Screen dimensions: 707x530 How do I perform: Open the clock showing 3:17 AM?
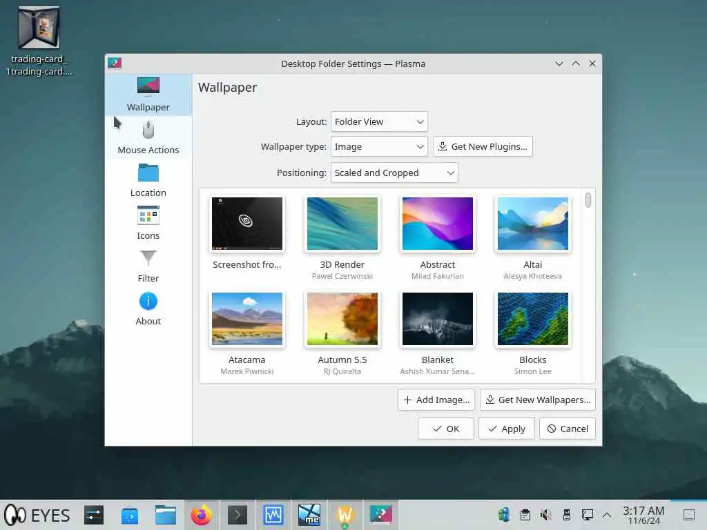tap(643, 515)
